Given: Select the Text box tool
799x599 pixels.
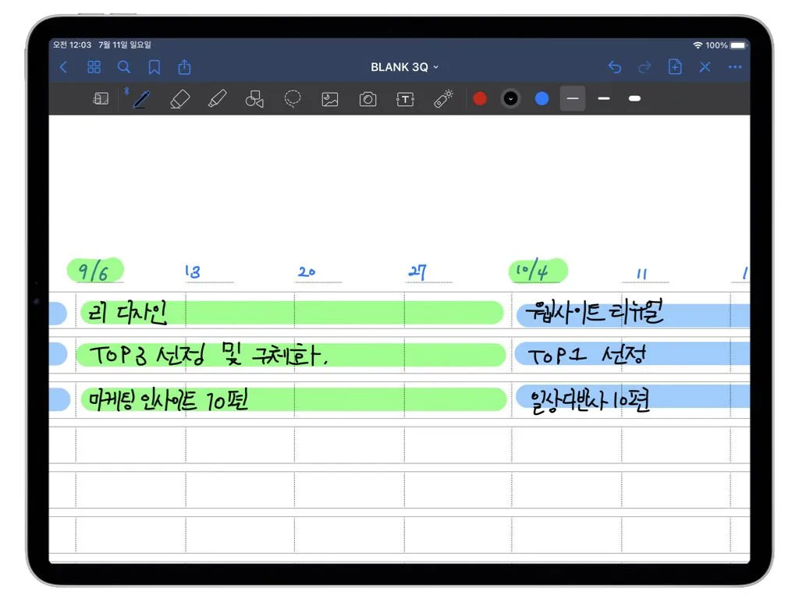Looking at the screenshot, I should (405, 99).
